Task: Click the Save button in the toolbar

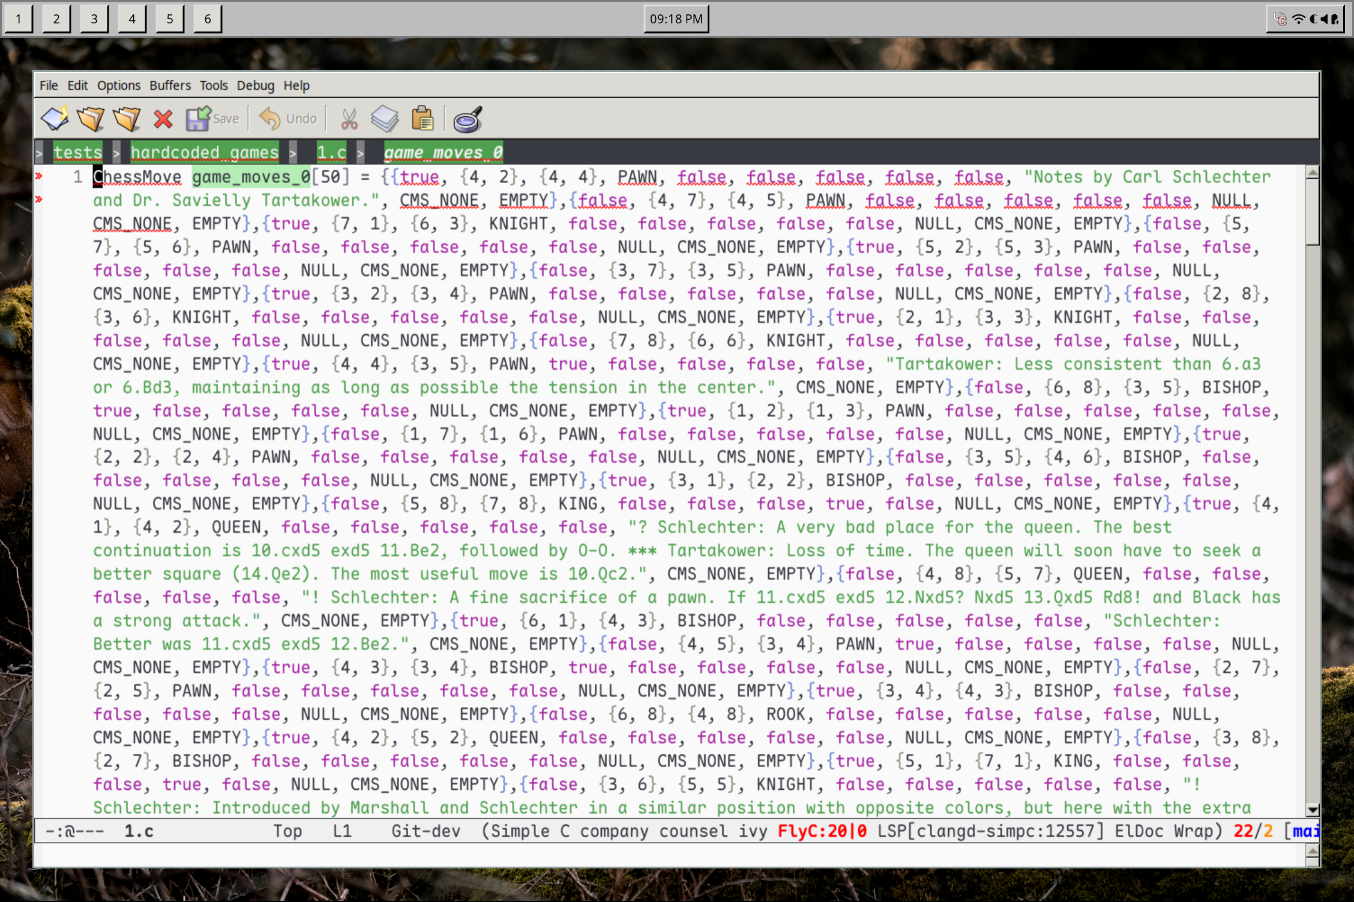Action: coord(212,119)
